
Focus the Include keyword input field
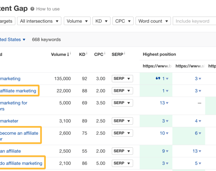click(194, 21)
